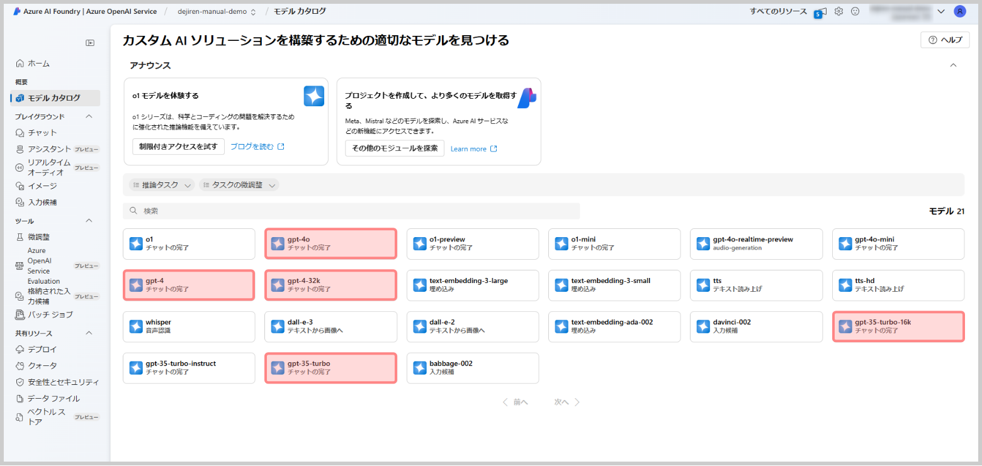Click the o1 announcement sparkle icon
982x466 pixels.
(314, 96)
